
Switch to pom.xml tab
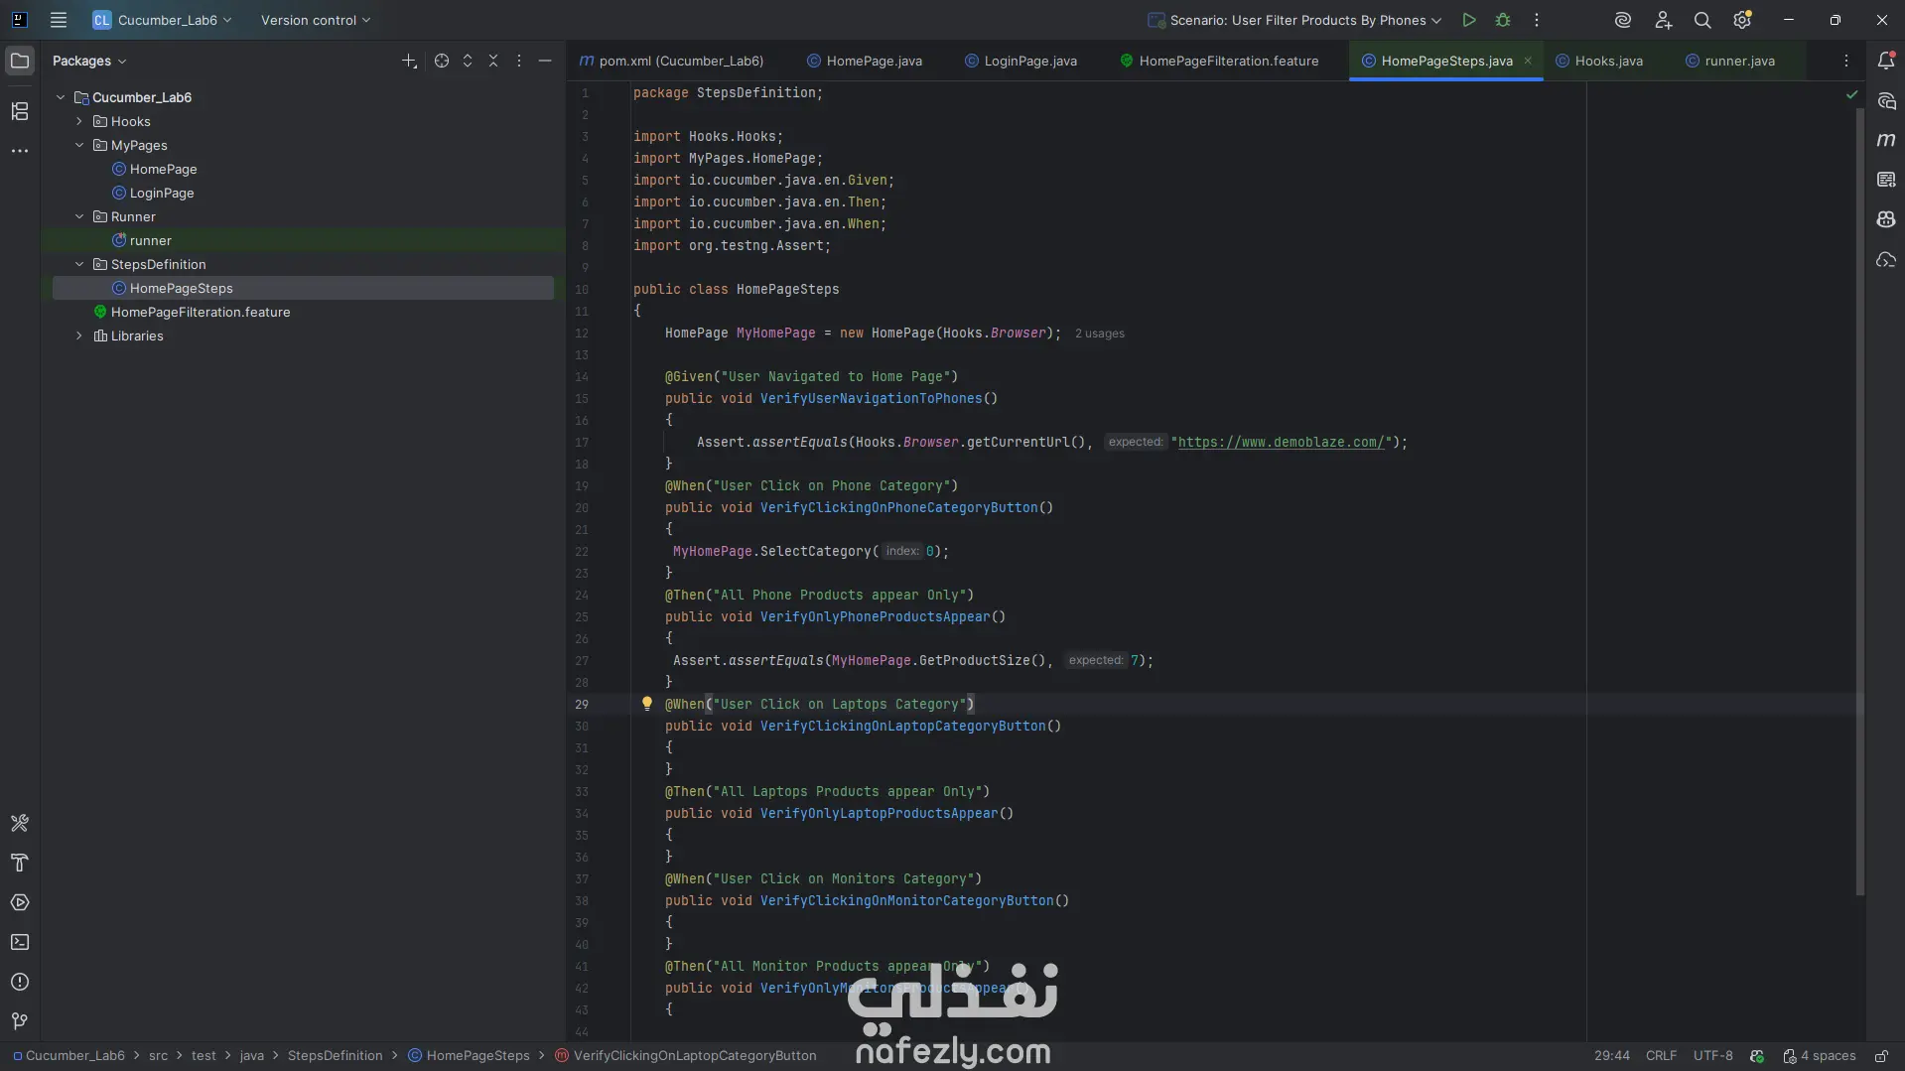[672, 61]
